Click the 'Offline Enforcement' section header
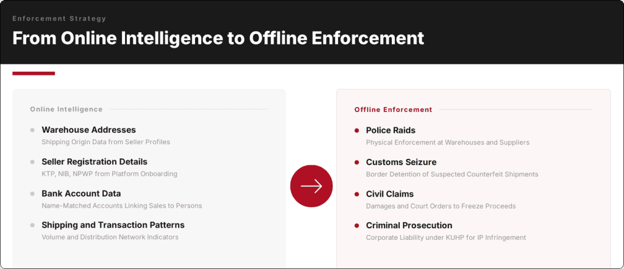 point(393,110)
